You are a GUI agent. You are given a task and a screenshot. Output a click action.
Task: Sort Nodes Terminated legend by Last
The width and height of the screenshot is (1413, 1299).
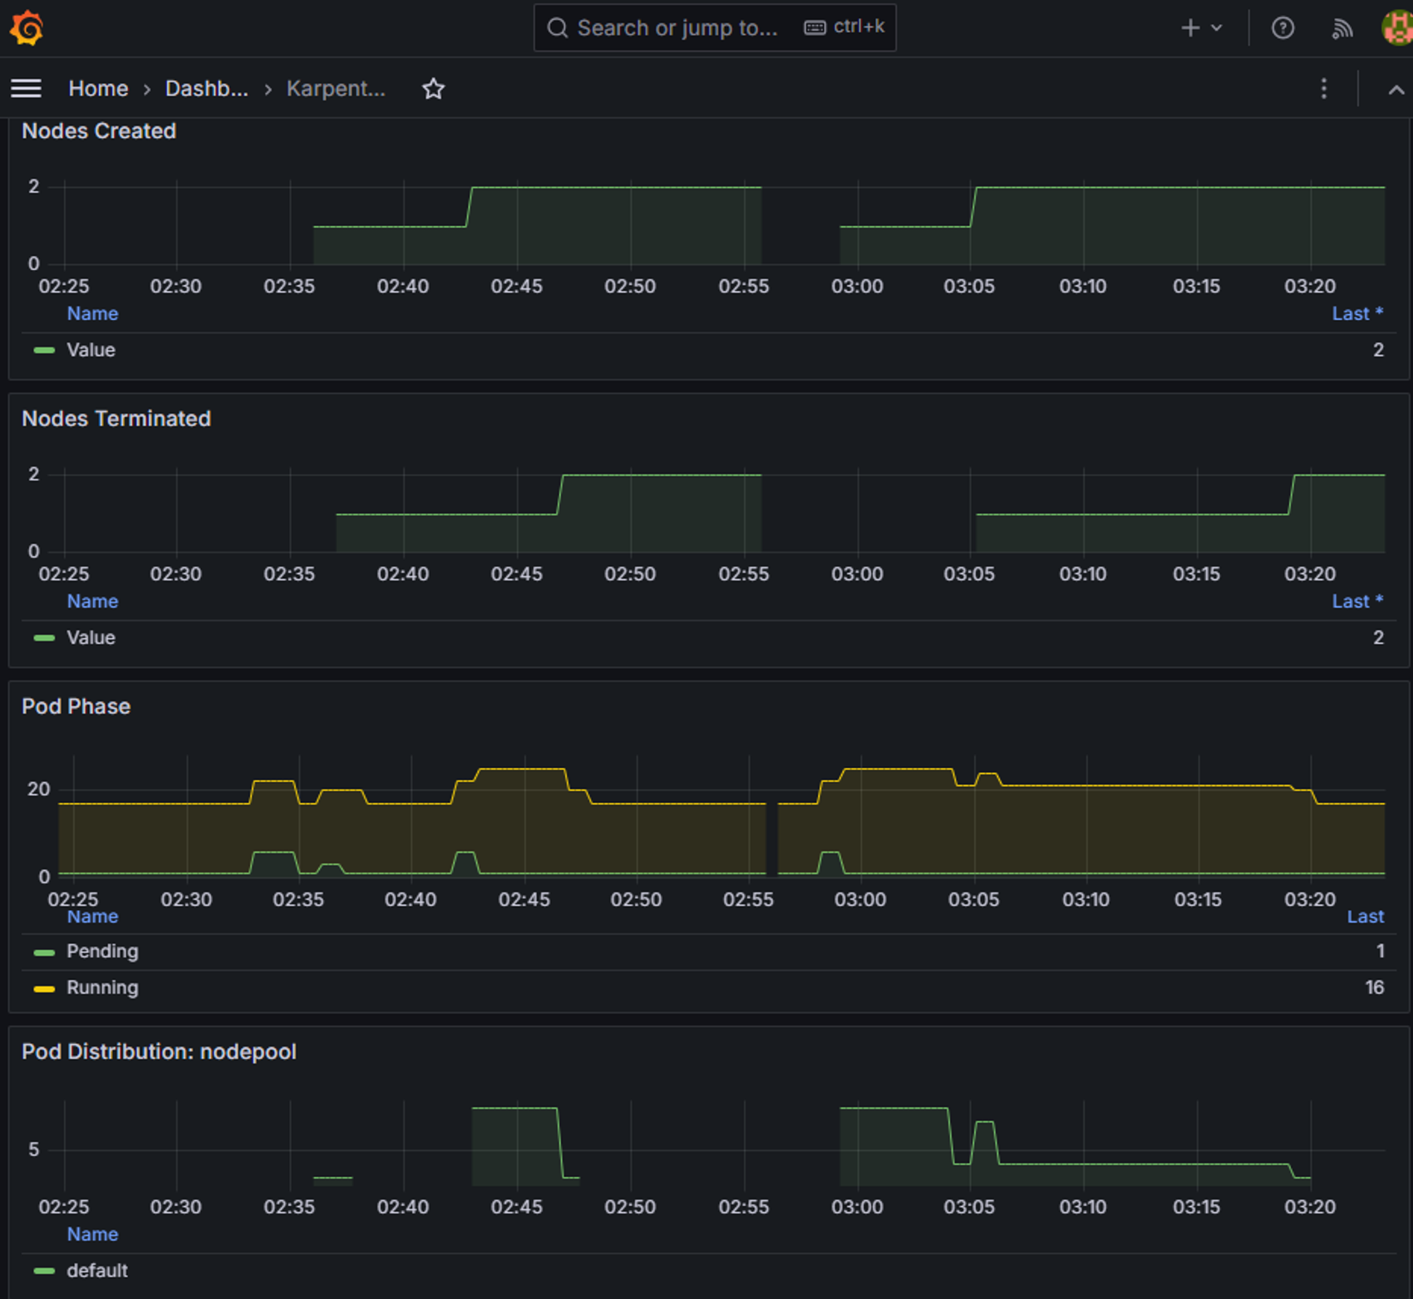click(x=1357, y=602)
